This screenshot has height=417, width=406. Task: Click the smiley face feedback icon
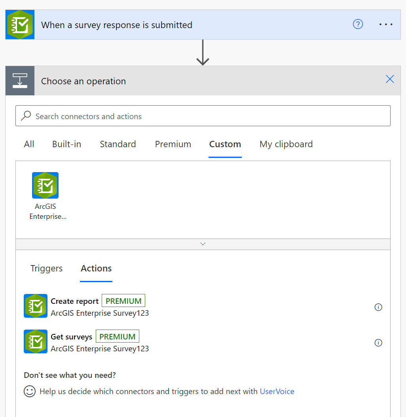pos(30,391)
